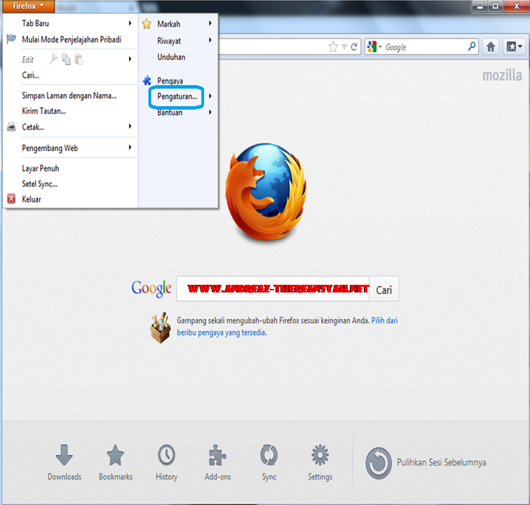The height and width of the screenshot is (505, 530).
Task: Open the Firefox app menu button
Action: click(28, 6)
